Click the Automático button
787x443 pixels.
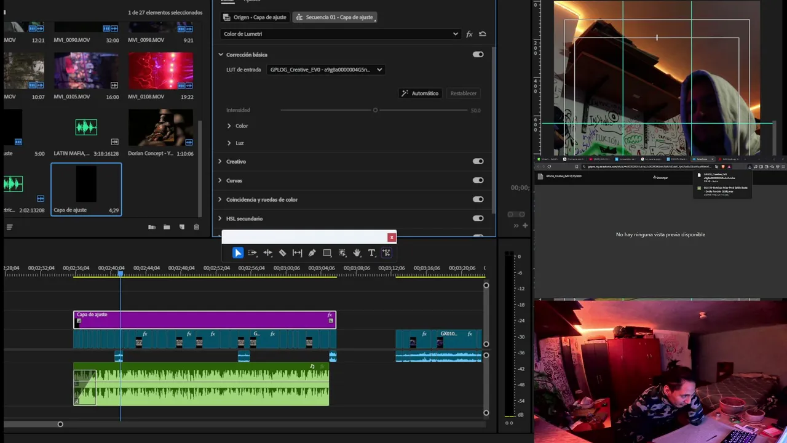click(x=421, y=94)
